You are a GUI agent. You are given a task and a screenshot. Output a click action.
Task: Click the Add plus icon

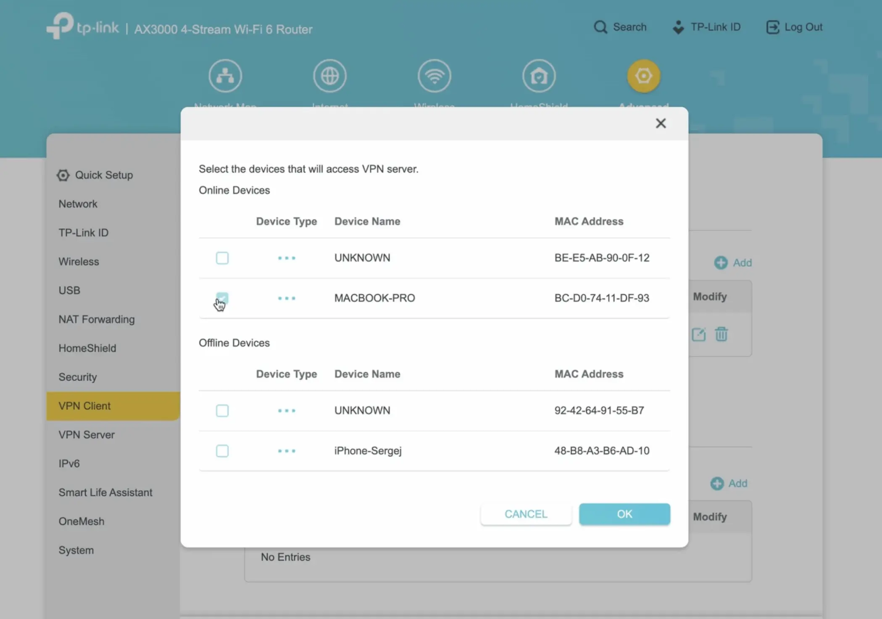click(x=721, y=263)
